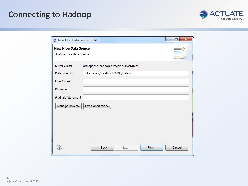
Task: Click the 'Add File Statement' label
Action: point(68,97)
